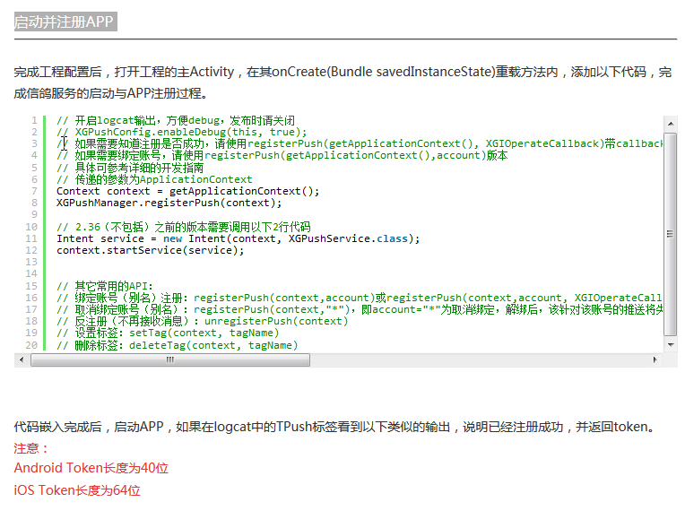Click code line XGPushManager.registerPush(context);
The width and height of the screenshot is (685, 528).
pyautogui.click(x=169, y=203)
